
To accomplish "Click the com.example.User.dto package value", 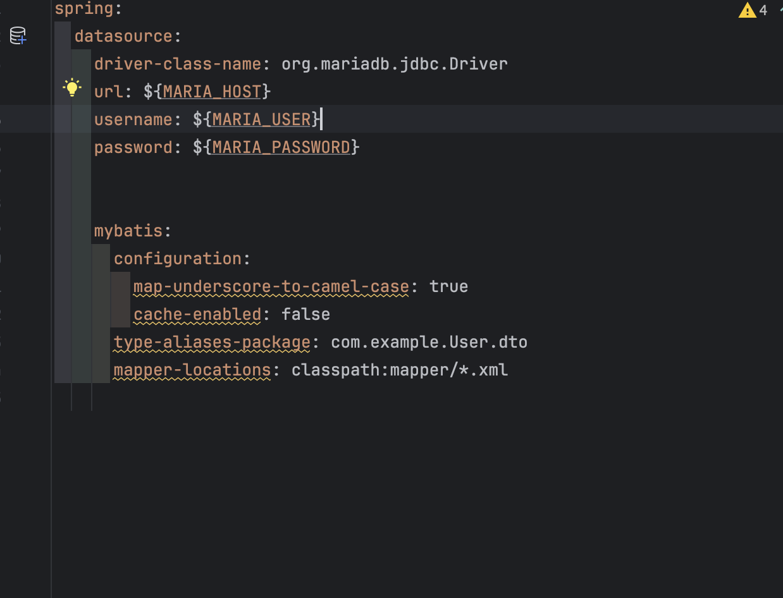I will pos(428,341).
